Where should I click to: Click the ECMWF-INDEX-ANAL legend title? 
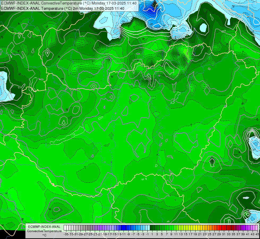[x=44, y=227]
